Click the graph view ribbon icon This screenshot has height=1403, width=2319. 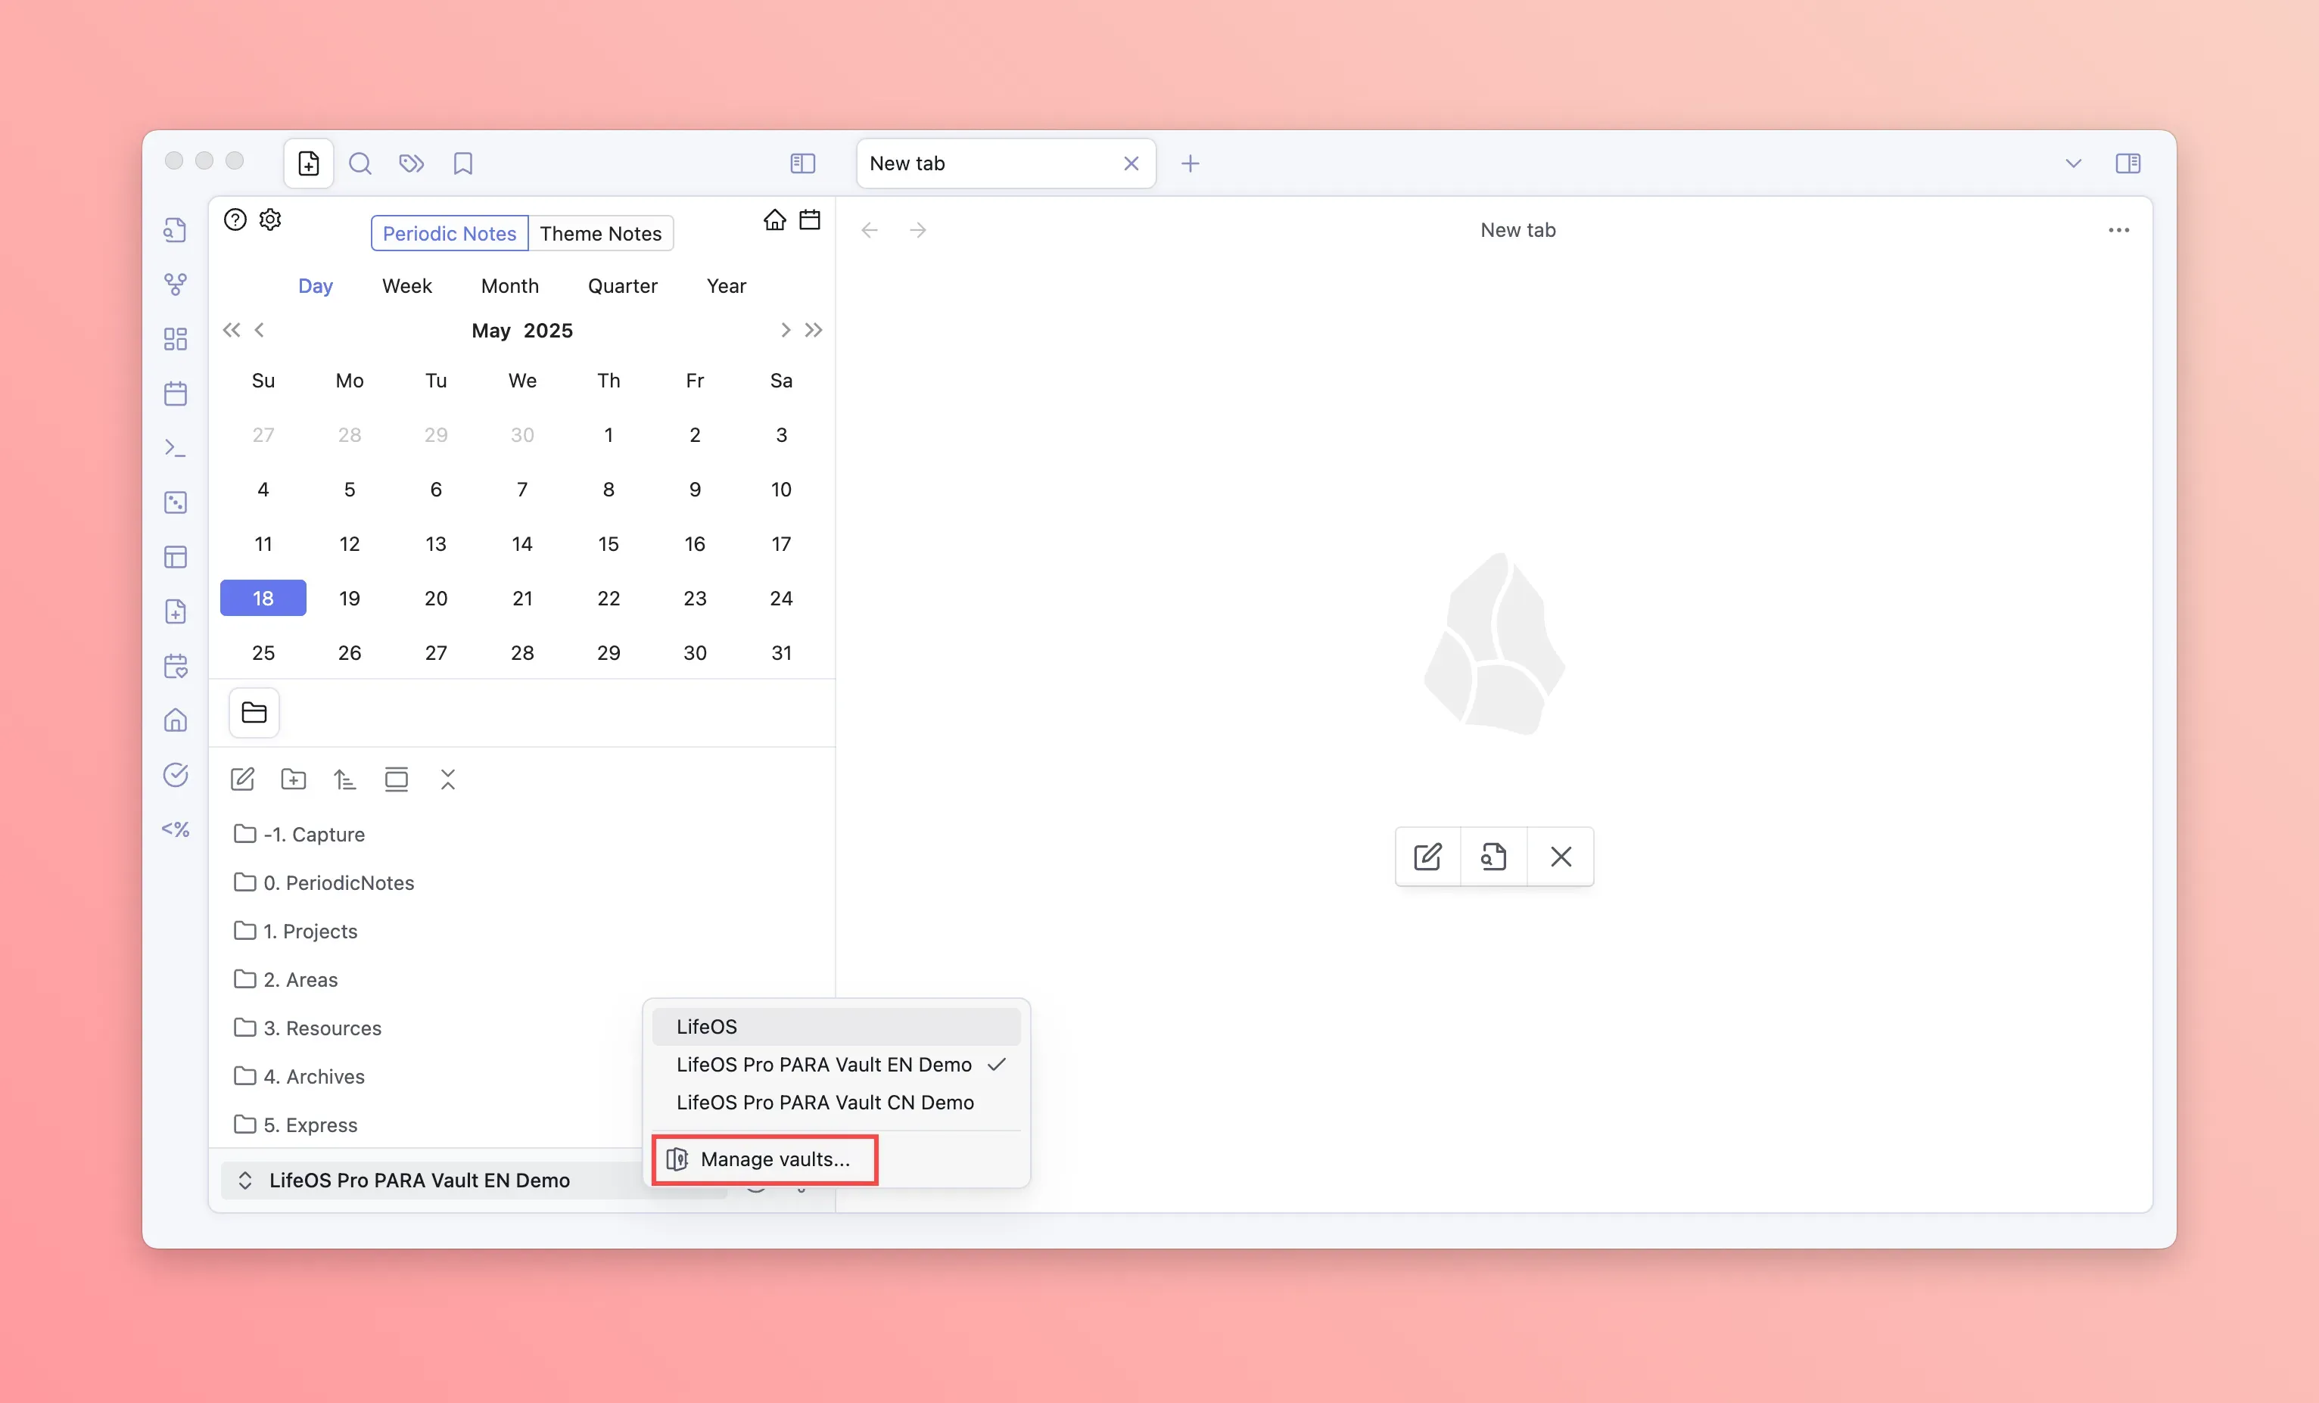coord(175,285)
